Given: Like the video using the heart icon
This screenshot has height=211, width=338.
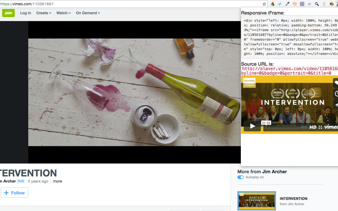Looking at the screenshot, I should click(x=336, y=83).
